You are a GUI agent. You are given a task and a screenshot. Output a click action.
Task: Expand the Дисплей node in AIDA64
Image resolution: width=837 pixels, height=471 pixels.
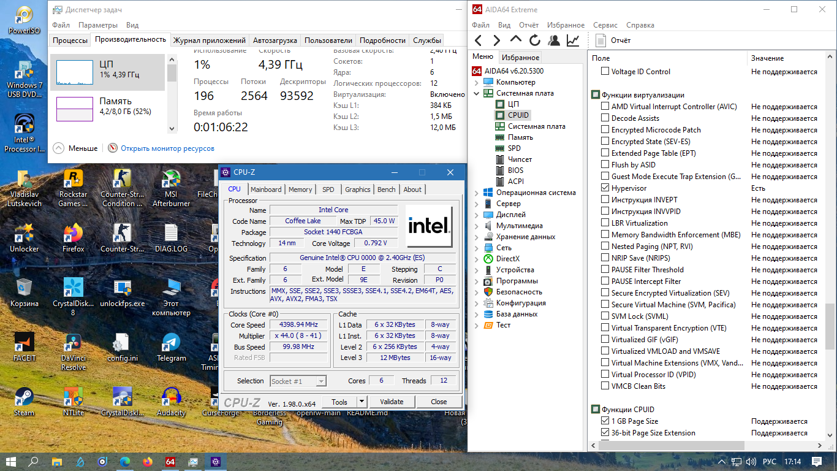tap(477, 215)
